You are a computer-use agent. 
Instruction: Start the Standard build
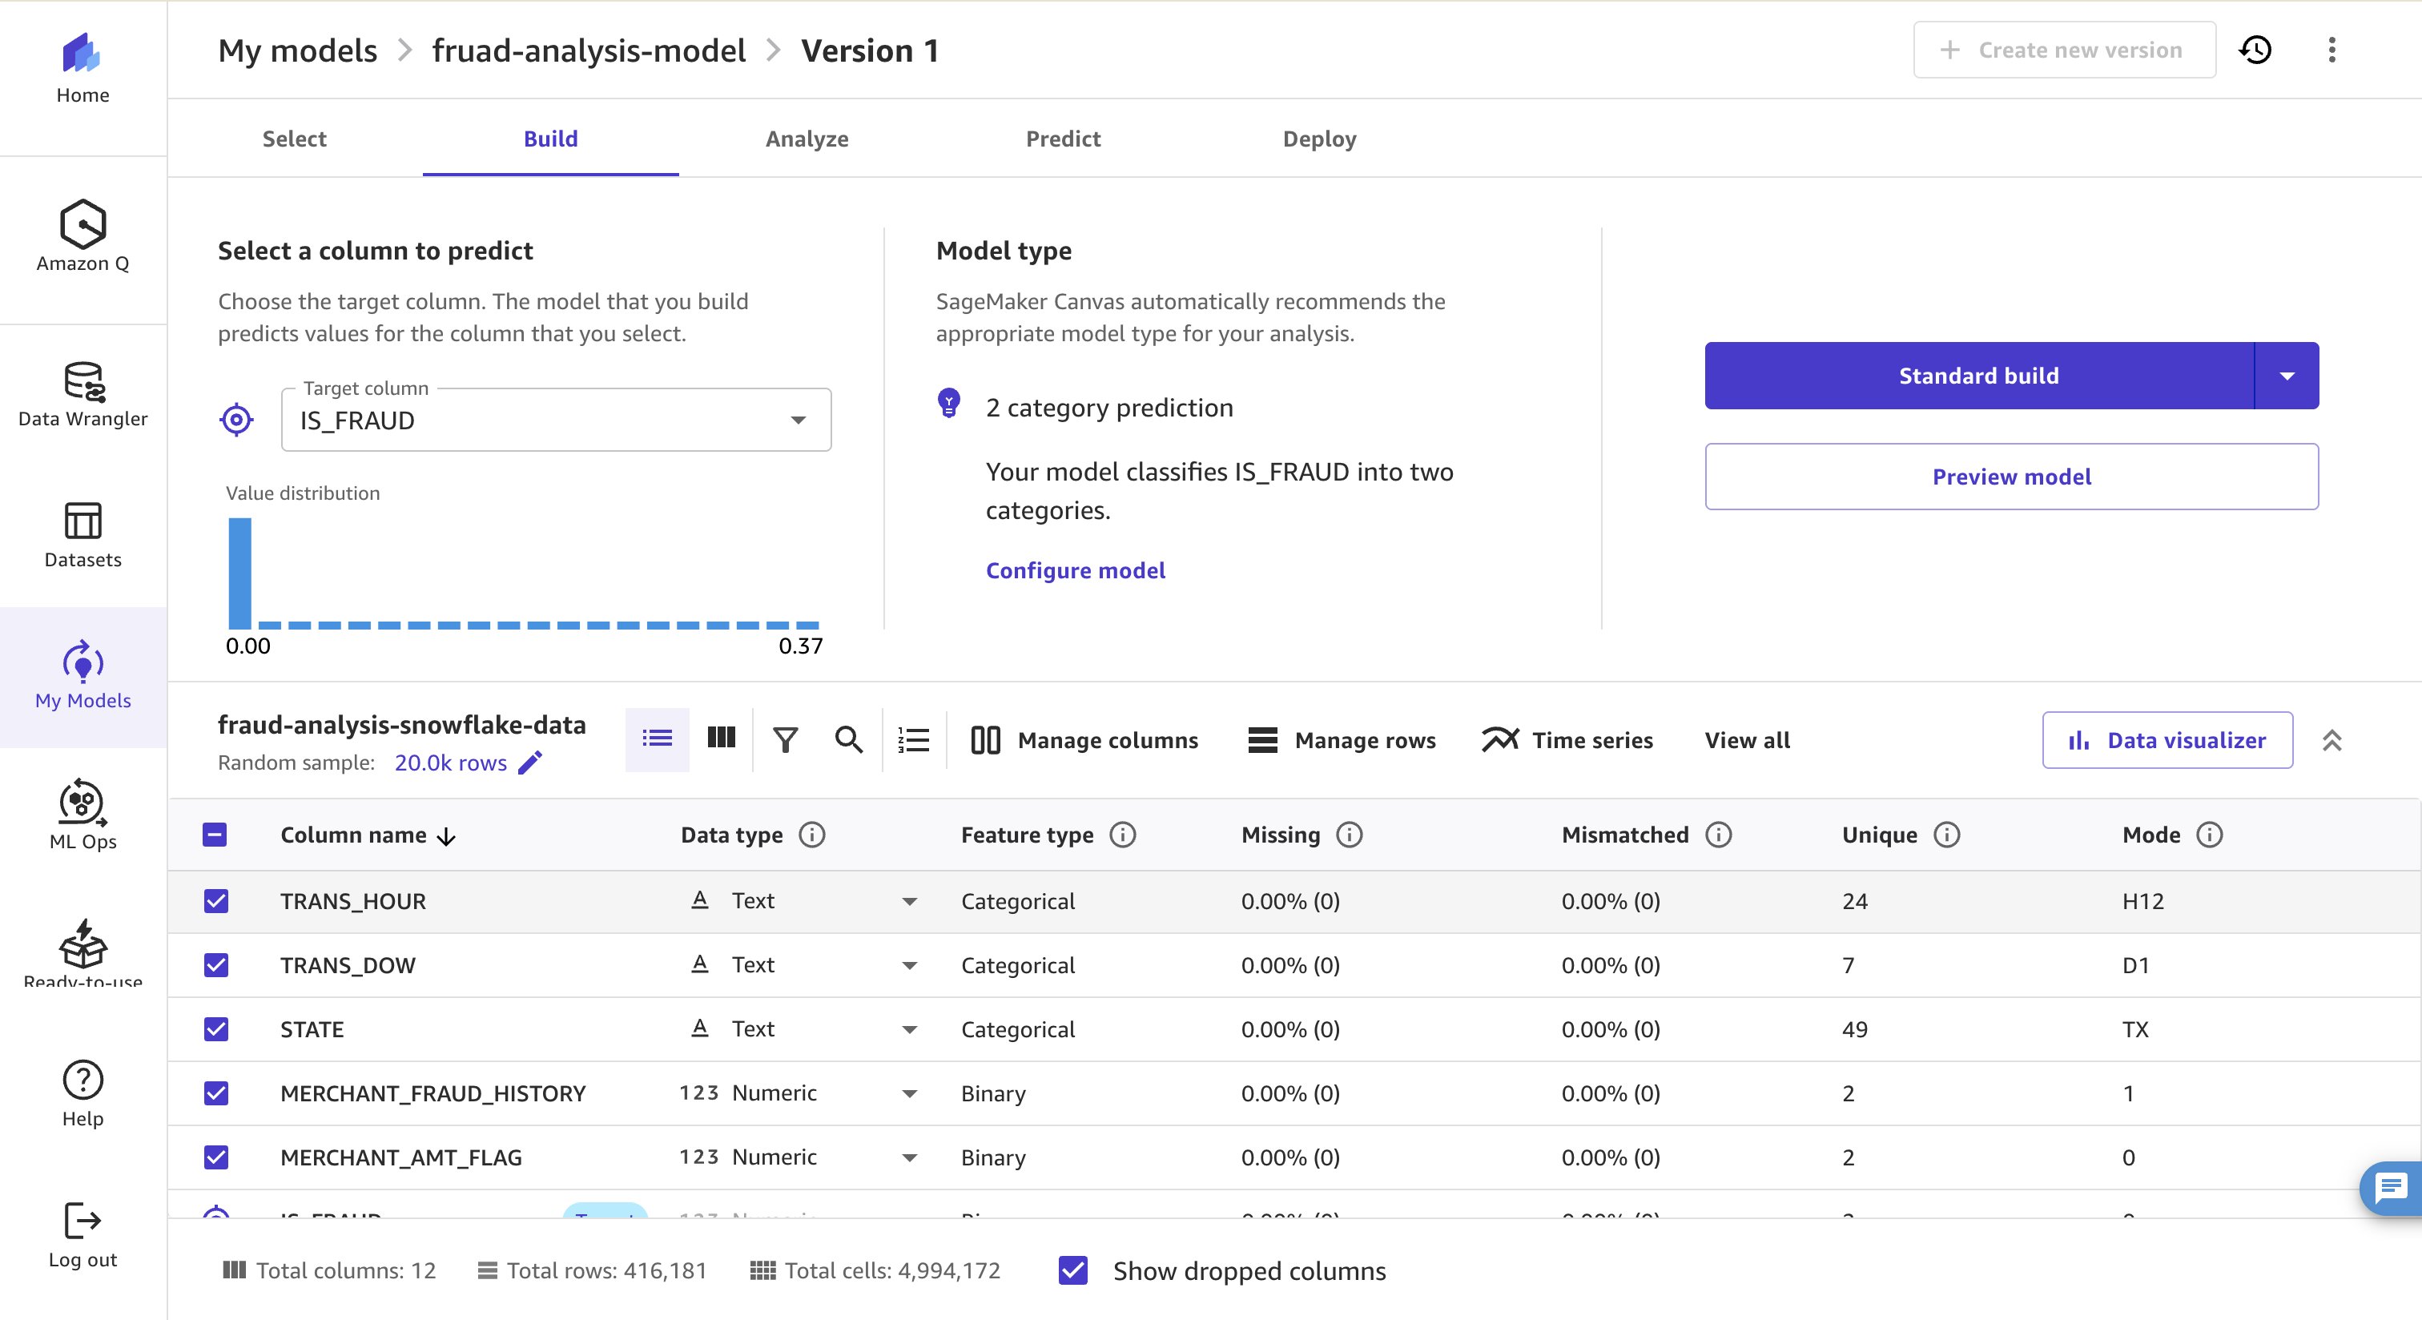1979,375
